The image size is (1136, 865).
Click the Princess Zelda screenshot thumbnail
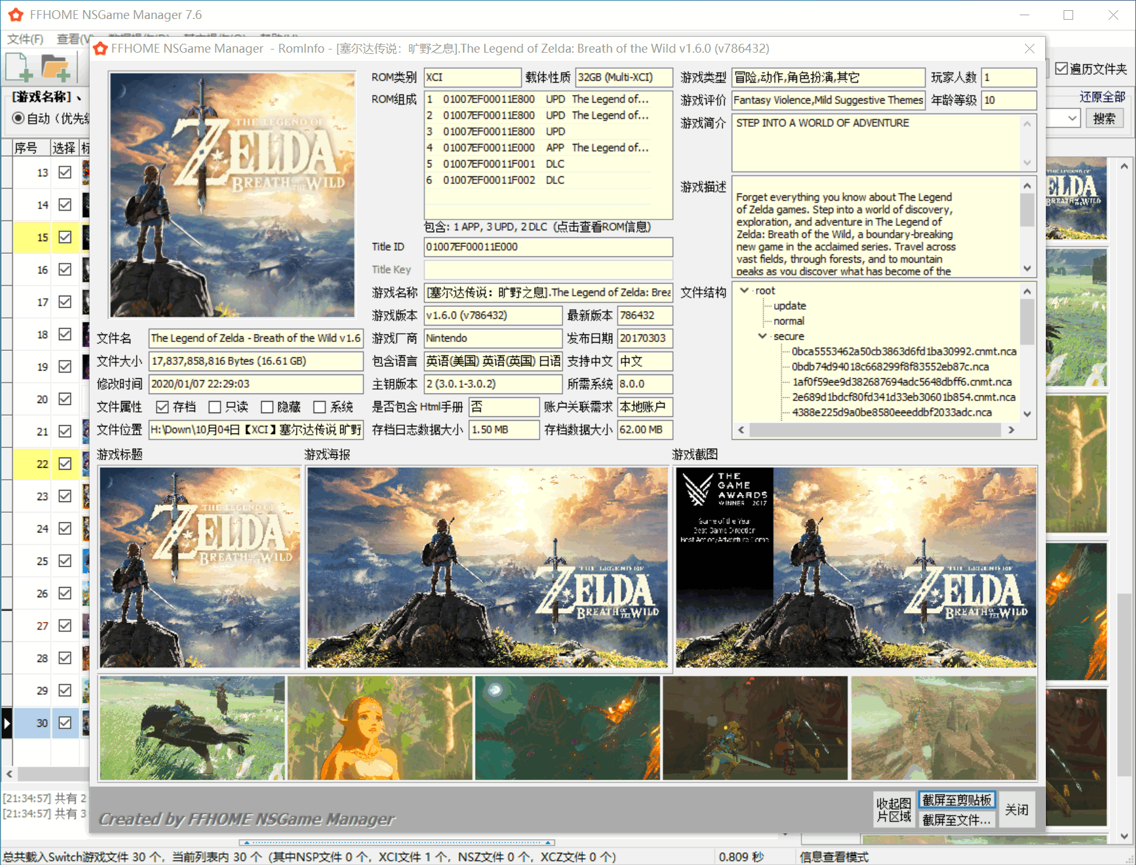[x=380, y=728]
